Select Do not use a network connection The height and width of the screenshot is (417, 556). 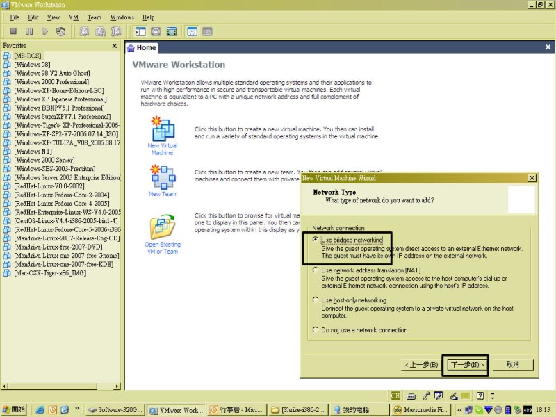315,329
